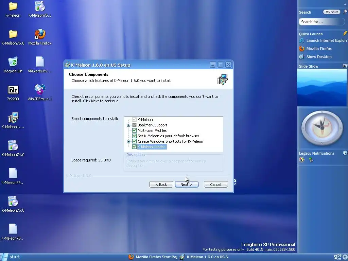Switch to K-Meleon 1.6.0 en-US taskbar item
Viewport: 348px width, 261px height.
[204, 257]
